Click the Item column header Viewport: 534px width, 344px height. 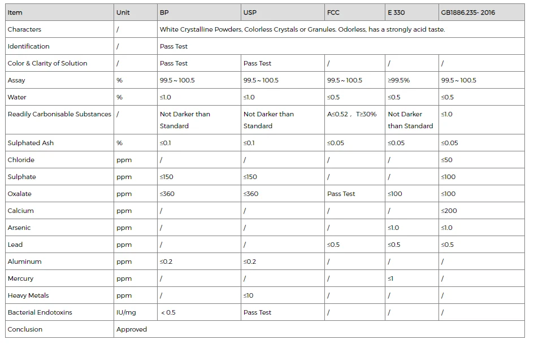pos(59,12)
